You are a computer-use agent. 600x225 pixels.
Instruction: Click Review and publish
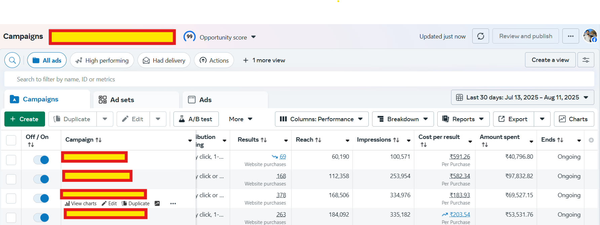coord(526,36)
